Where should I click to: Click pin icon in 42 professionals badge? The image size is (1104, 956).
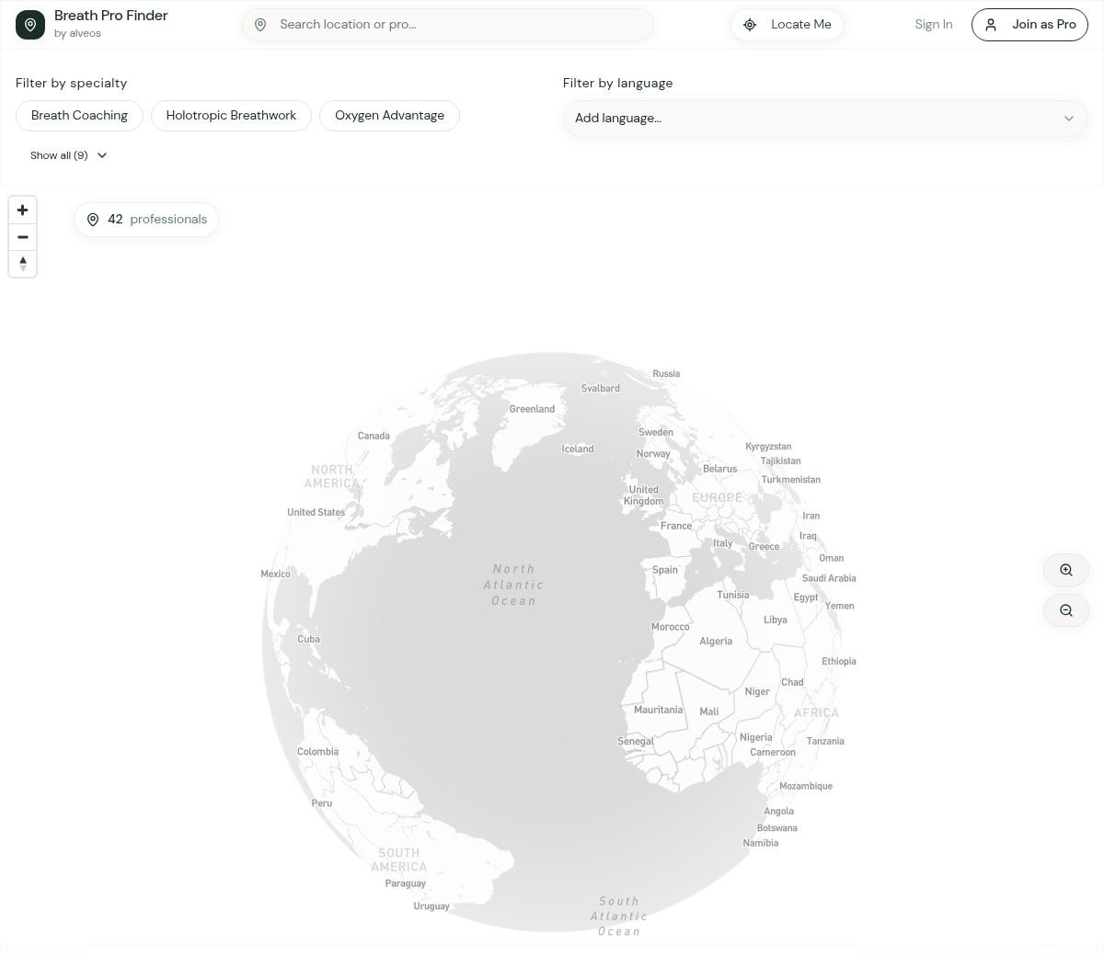(93, 220)
